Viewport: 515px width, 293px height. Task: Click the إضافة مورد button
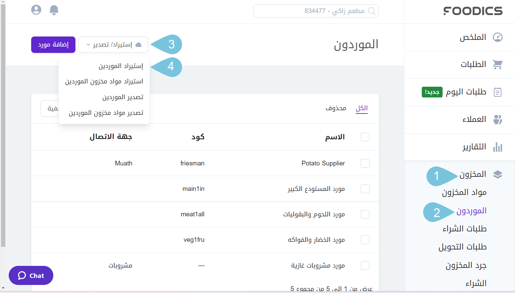tap(53, 44)
